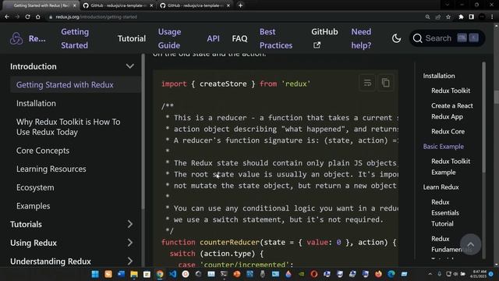Open the Usage Guide nav item
499x281 pixels.
pos(170,38)
